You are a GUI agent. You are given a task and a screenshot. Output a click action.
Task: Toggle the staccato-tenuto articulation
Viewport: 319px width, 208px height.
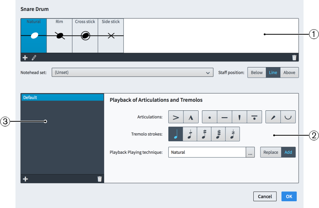[x=254, y=117]
